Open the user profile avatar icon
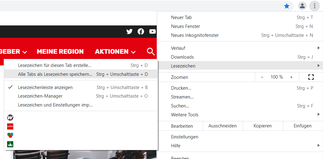Viewport: 323px width, 159px height. (x=302, y=6)
